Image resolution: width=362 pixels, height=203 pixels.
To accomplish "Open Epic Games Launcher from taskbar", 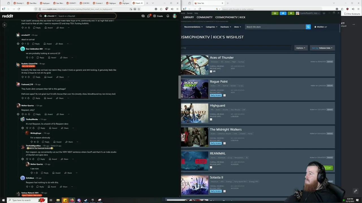I will [x=93, y=200].
